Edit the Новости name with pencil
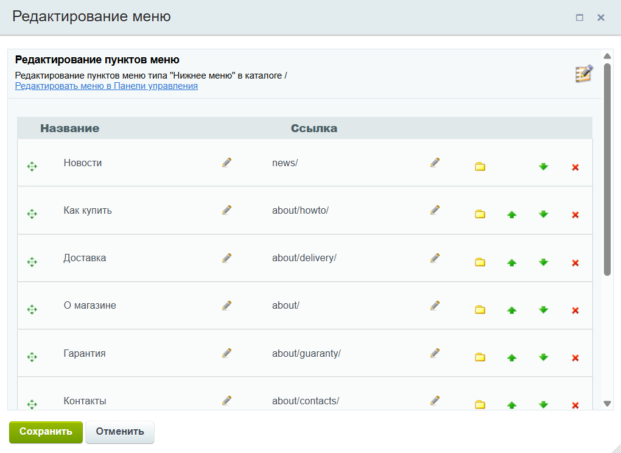The image size is (621, 453). [227, 163]
